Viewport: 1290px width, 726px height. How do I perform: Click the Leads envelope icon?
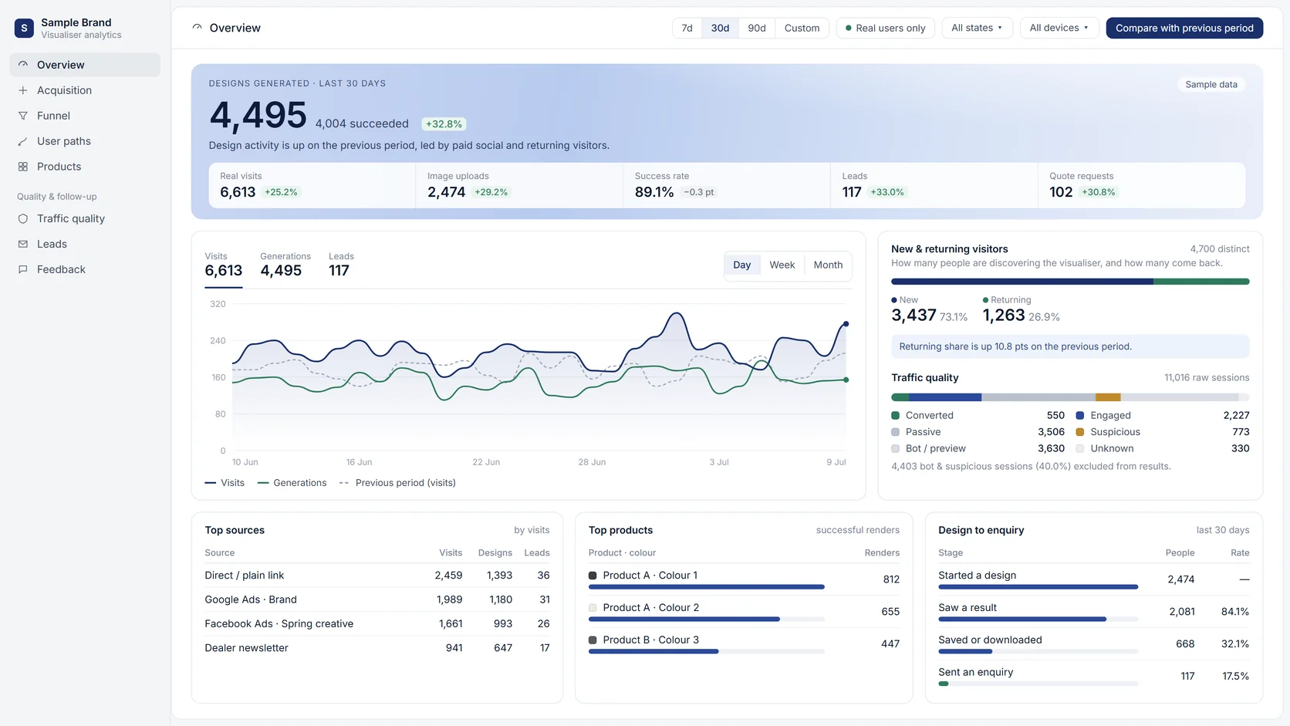click(23, 244)
